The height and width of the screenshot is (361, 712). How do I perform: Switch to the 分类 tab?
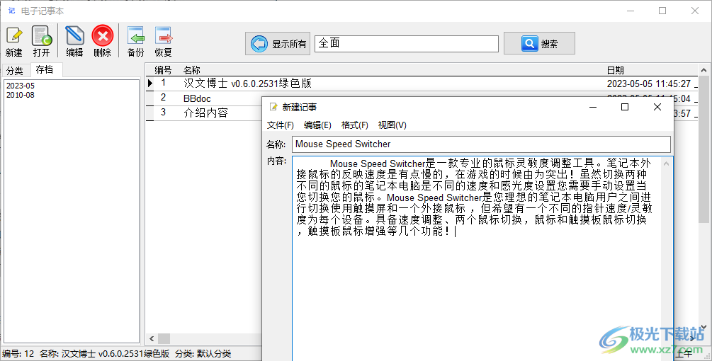click(15, 71)
